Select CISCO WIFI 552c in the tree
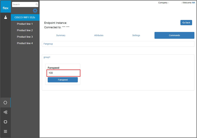Viewport: 197px width, 138px height. coord(25,17)
